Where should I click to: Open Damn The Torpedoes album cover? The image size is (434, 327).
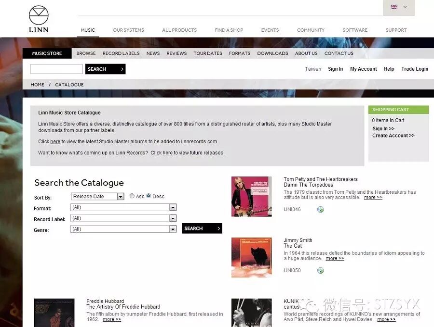pyautogui.click(x=252, y=197)
